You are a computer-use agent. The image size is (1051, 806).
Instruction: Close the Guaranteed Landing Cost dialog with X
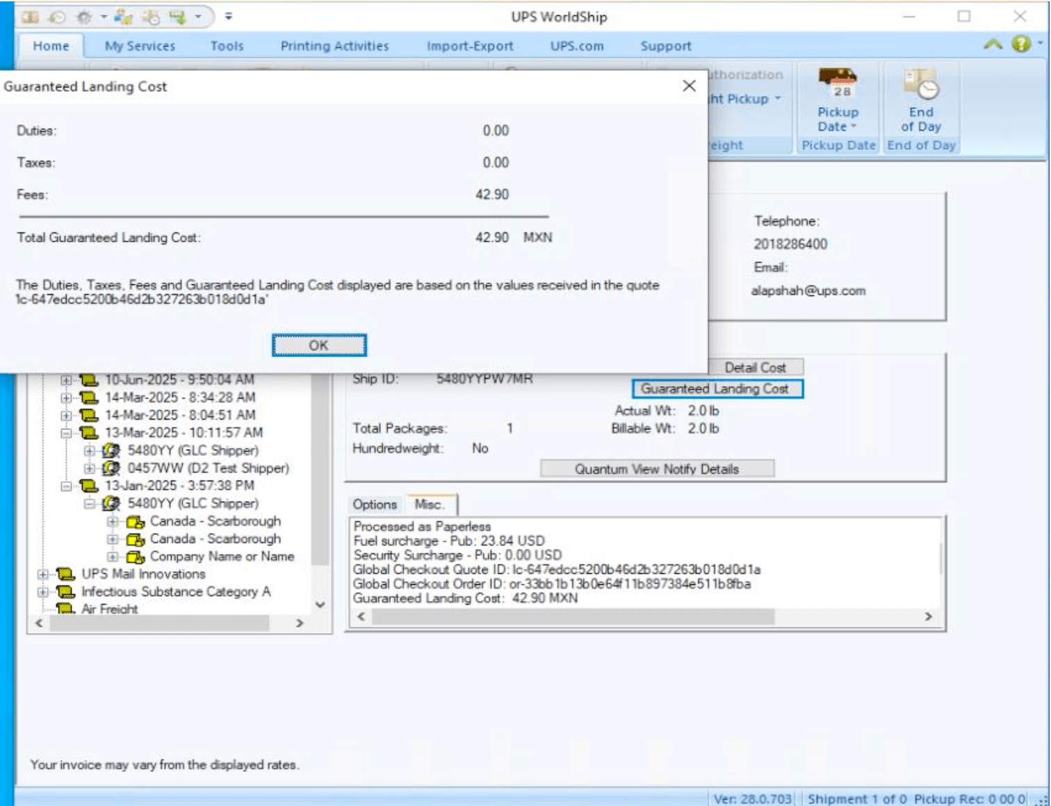689,85
